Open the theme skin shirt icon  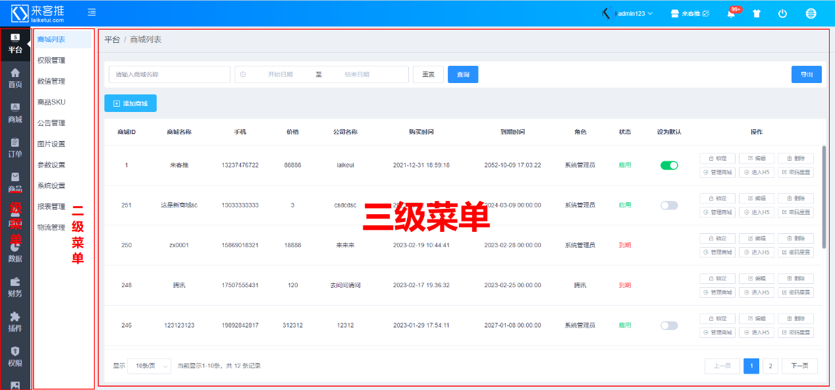(757, 13)
